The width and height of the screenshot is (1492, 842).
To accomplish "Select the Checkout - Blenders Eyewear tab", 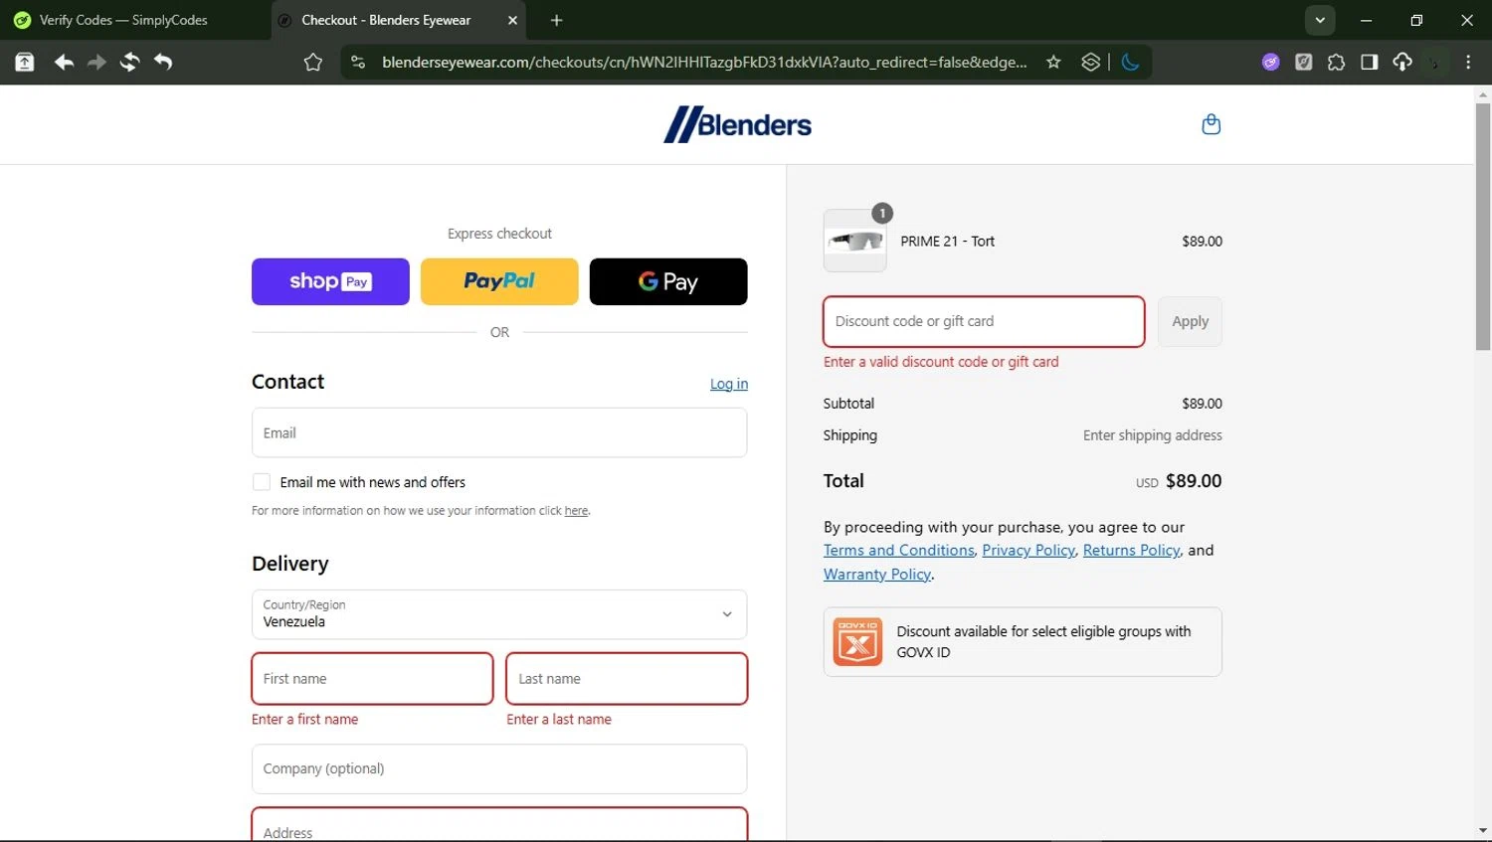I will (400, 20).
